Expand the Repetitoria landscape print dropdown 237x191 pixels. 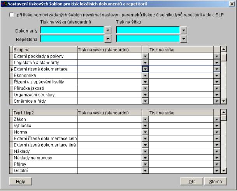[184, 39]
